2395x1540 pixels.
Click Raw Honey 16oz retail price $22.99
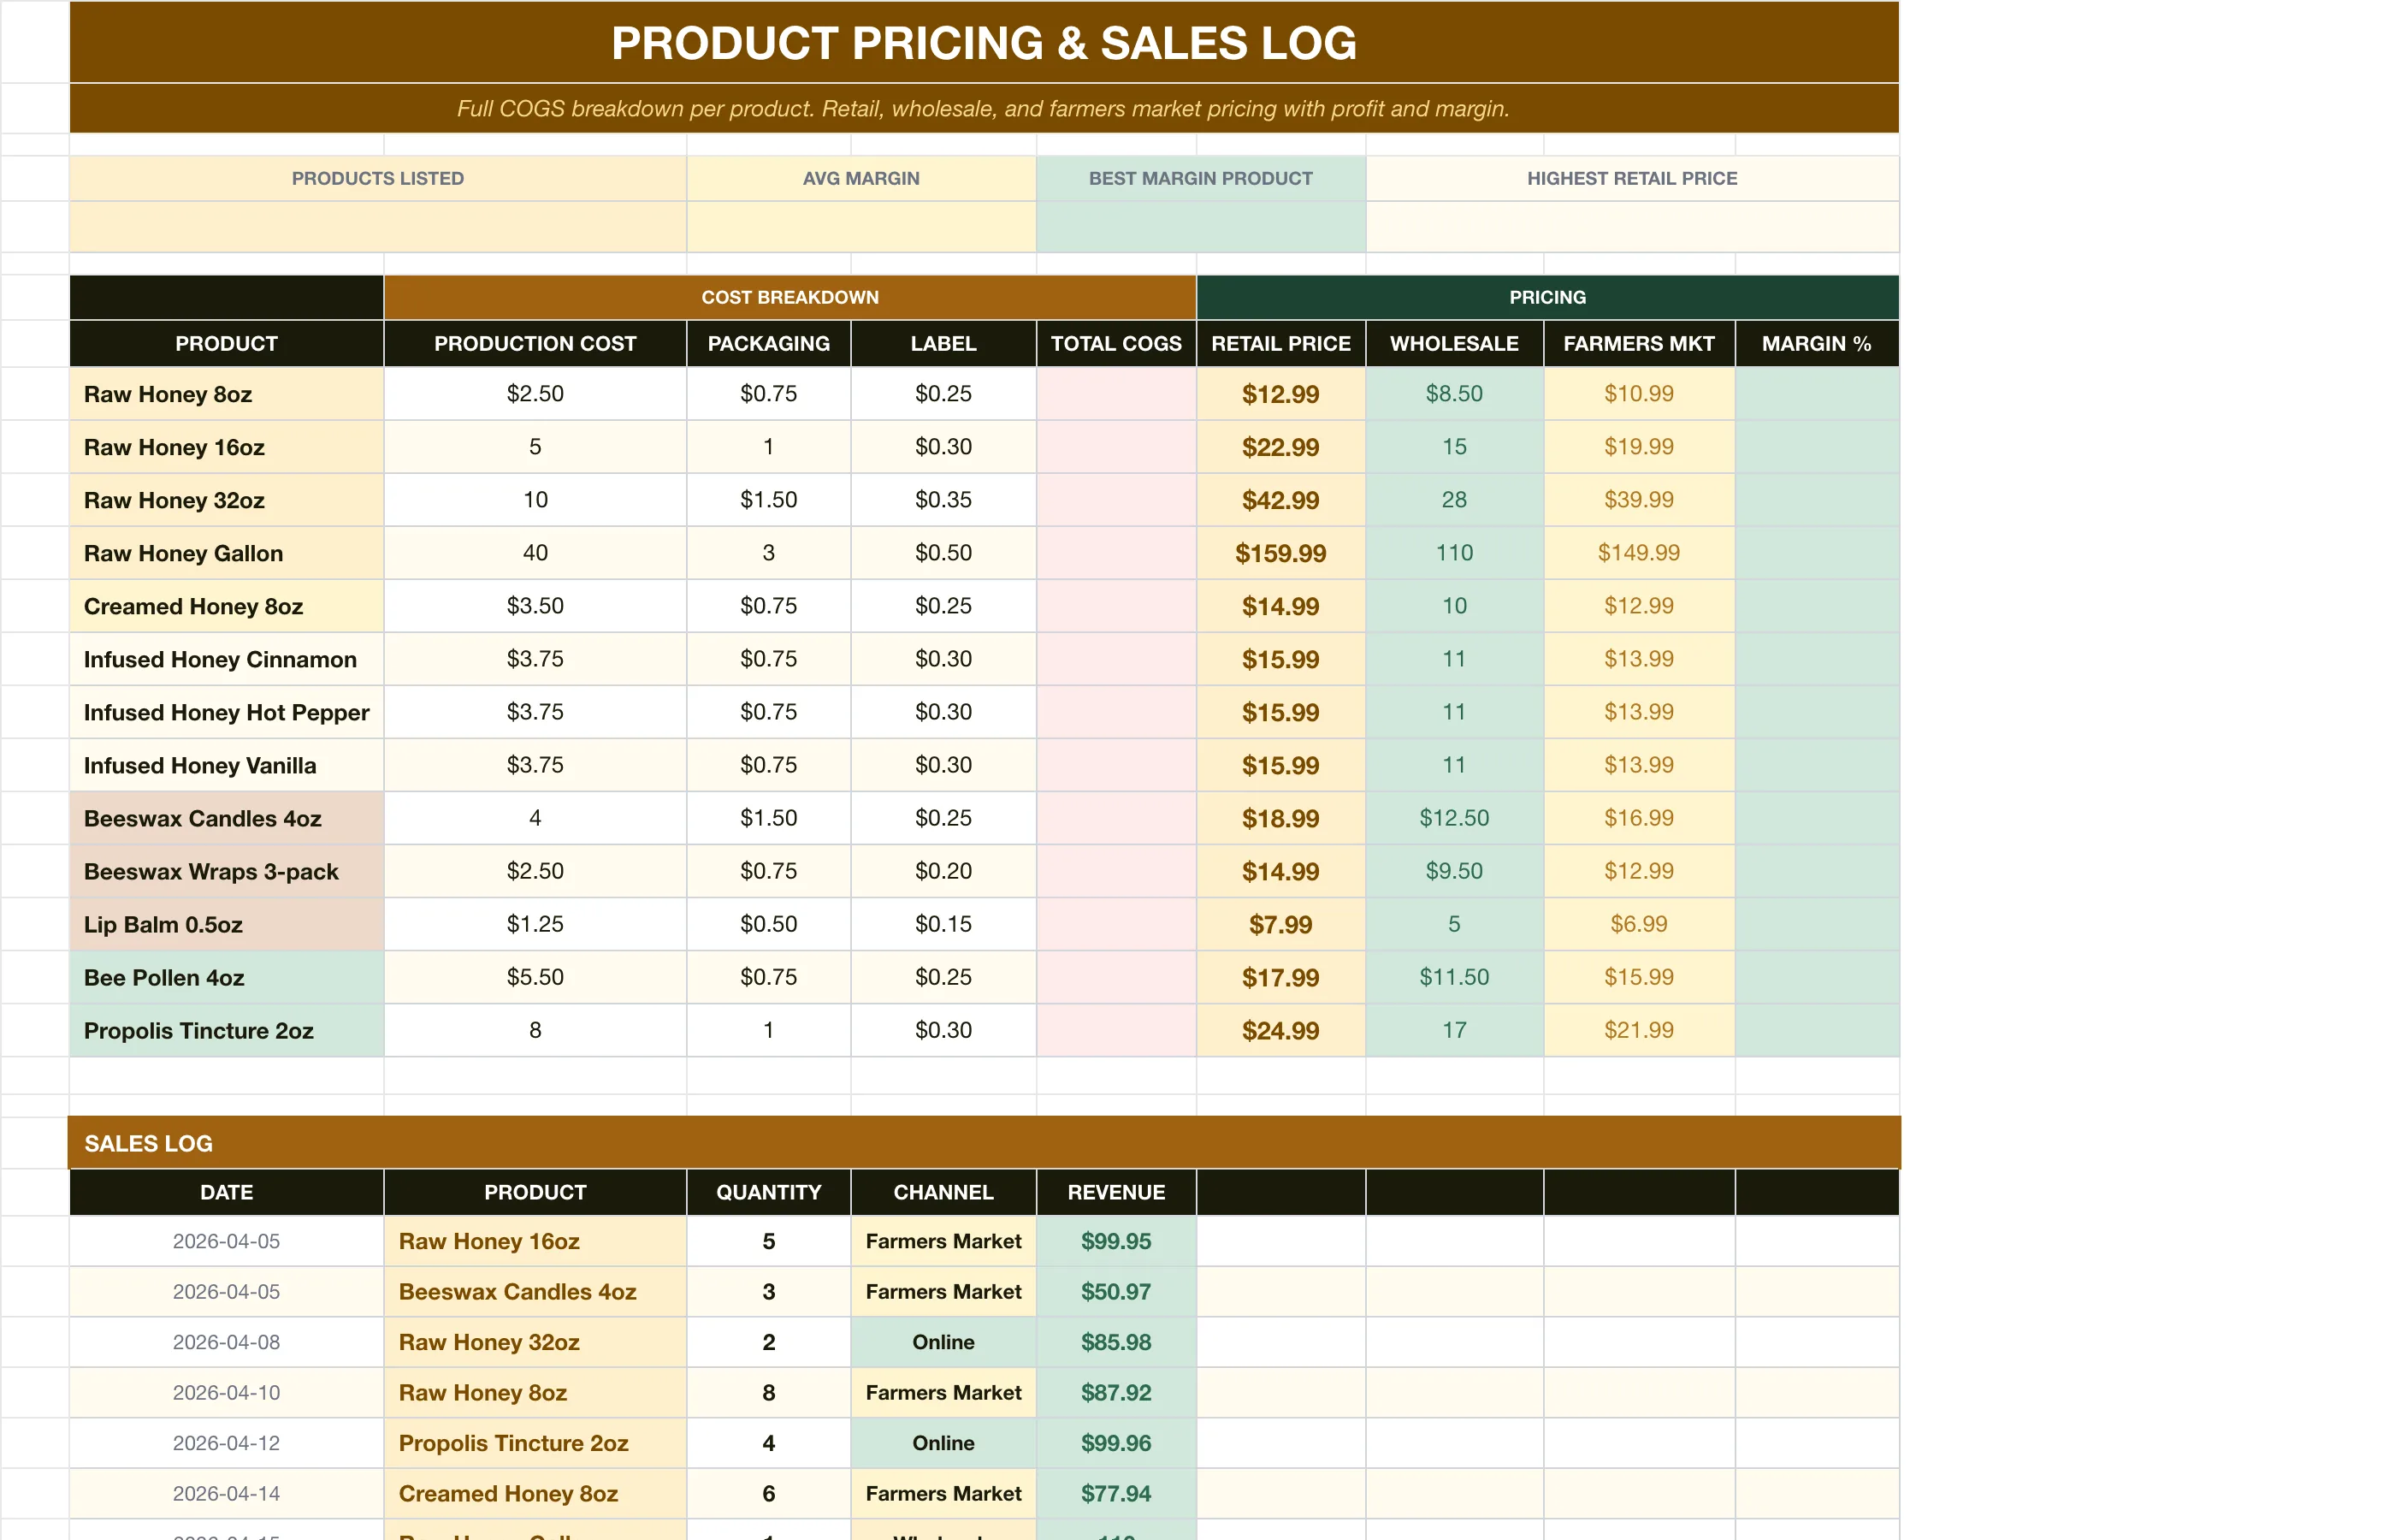(x=1280, y=447)
